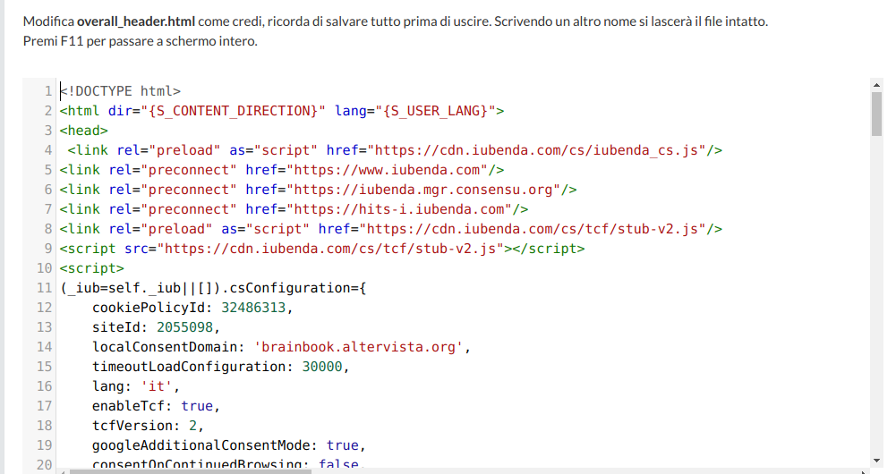The width and height of the screenshot is (896, 474).
Task: Click the '<script>' tag on line 10
Action: 92,268
